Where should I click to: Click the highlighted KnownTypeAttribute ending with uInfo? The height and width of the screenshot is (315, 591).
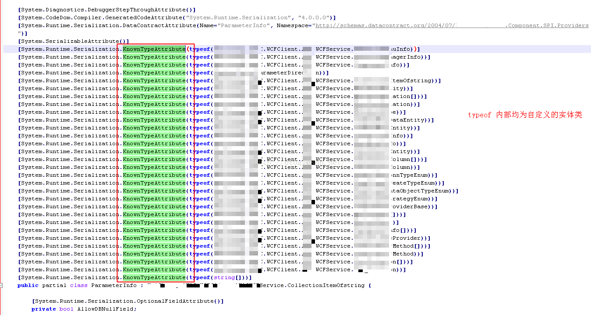click(x=154, y=49)
